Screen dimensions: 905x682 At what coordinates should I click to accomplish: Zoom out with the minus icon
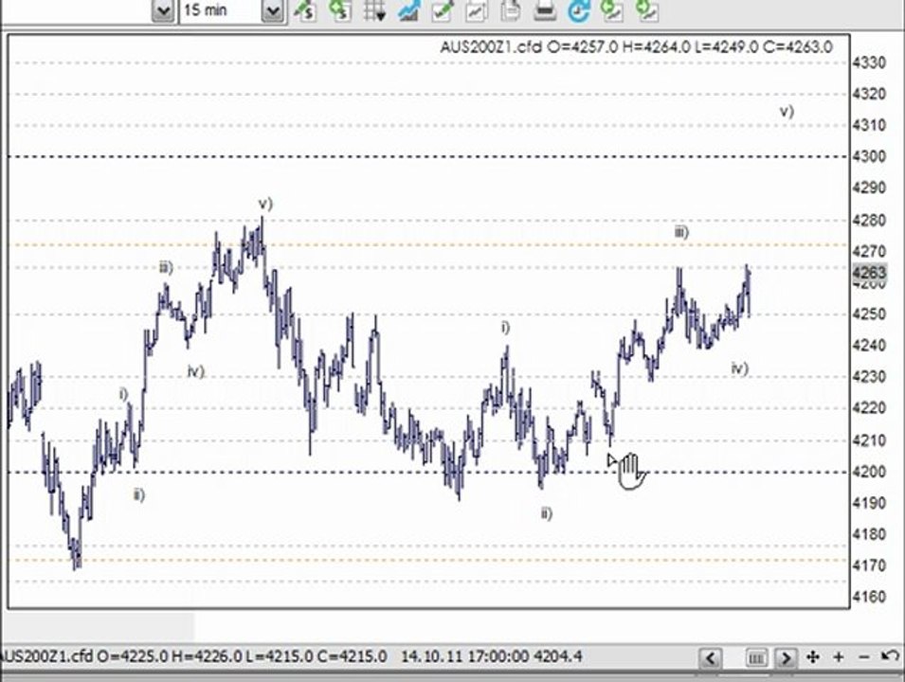click(x=864, y=656)
